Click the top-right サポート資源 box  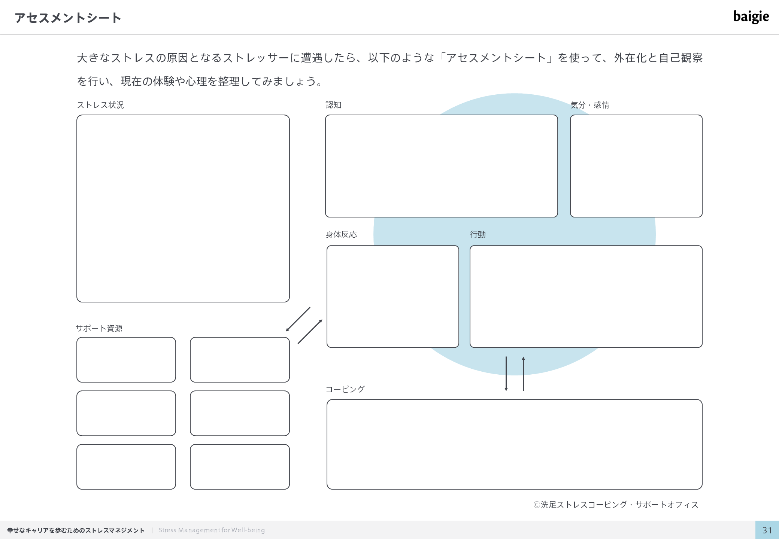(240, 359)
